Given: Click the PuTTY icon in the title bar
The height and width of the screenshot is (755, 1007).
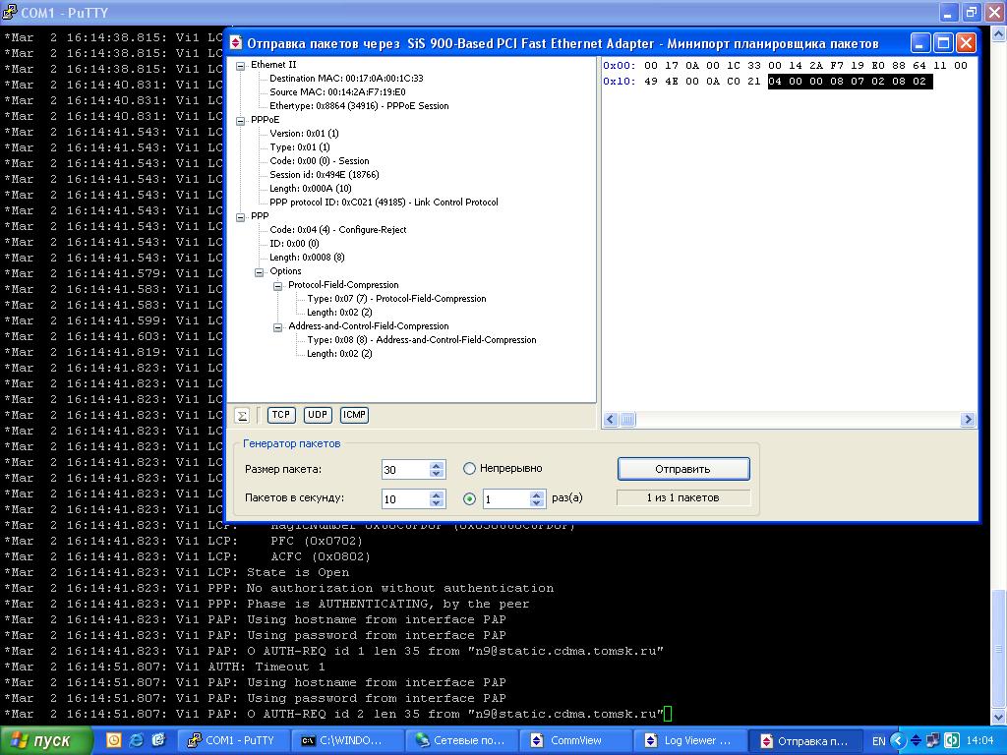Looking at the screenshot, I should (10, 13).
